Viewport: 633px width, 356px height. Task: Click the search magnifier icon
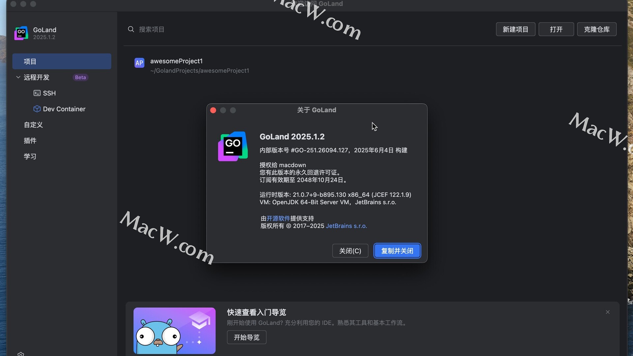(131, 29)
